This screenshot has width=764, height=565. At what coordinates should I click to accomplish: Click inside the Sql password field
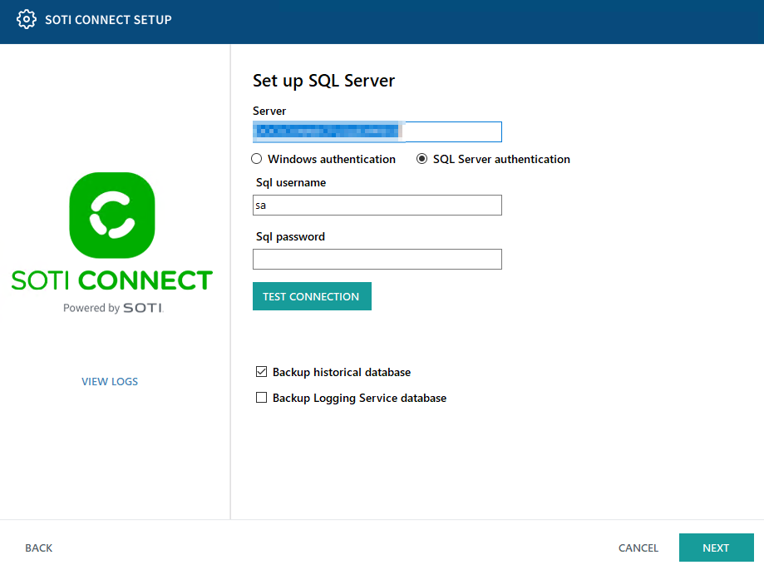click(x=377, y=259)
